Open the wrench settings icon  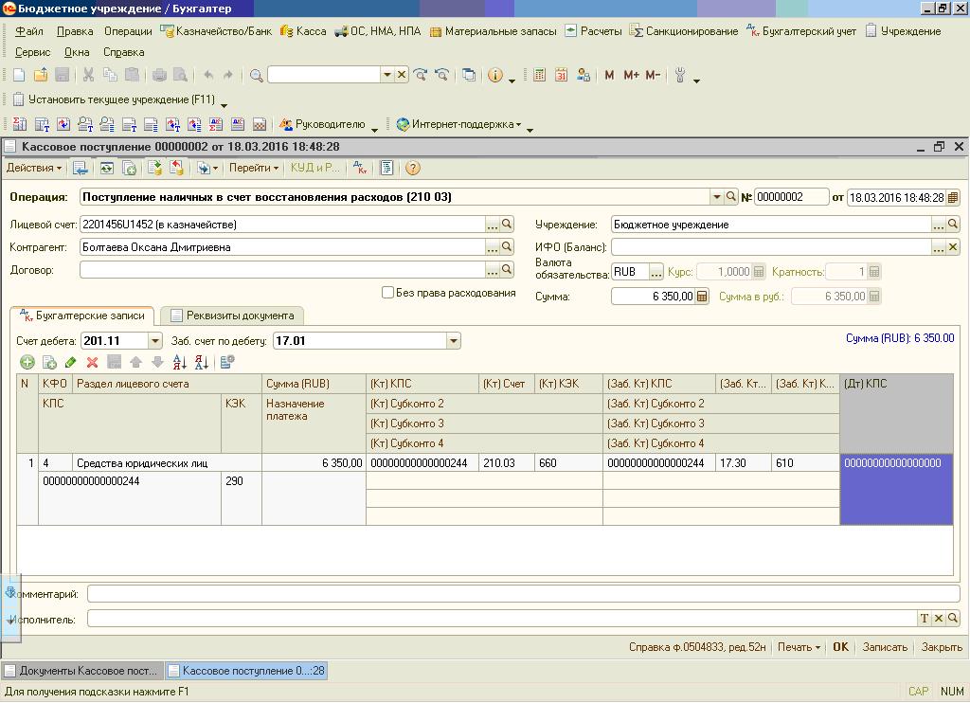click(x=680, y=75)
